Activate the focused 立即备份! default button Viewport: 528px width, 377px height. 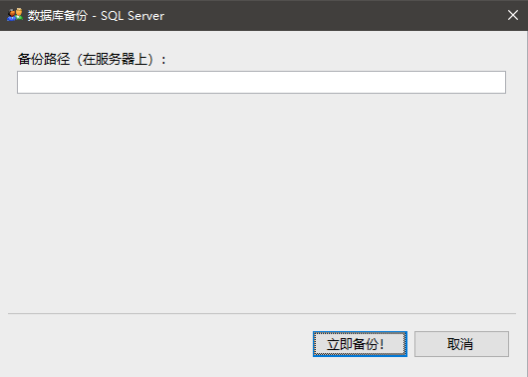(x=360, y=344)
